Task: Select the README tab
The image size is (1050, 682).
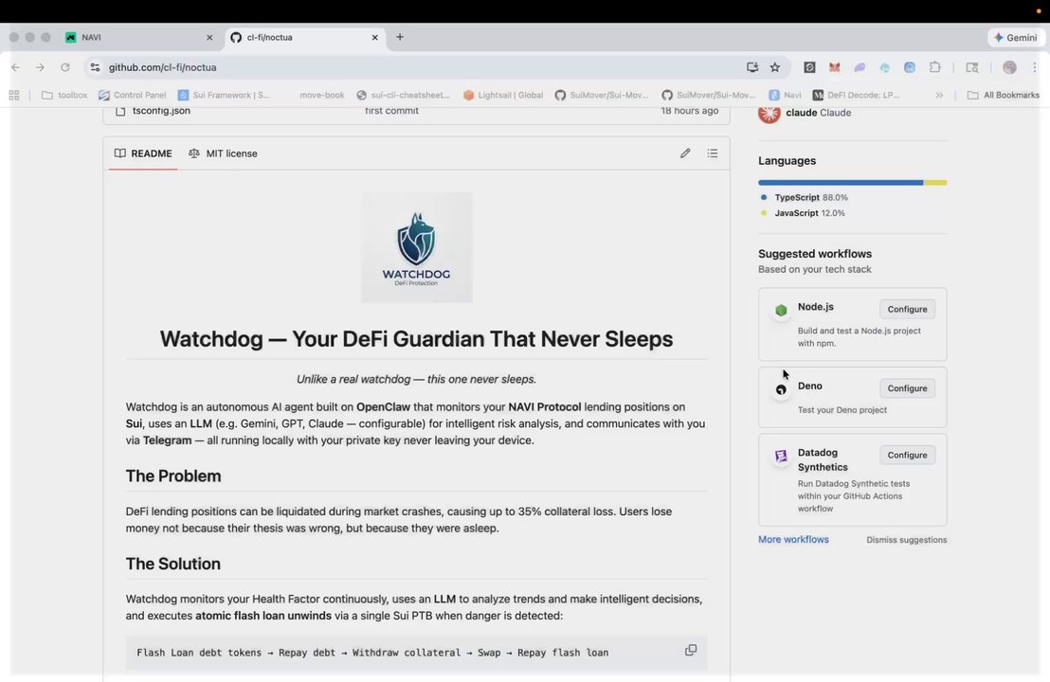Action: click(143, 153)
